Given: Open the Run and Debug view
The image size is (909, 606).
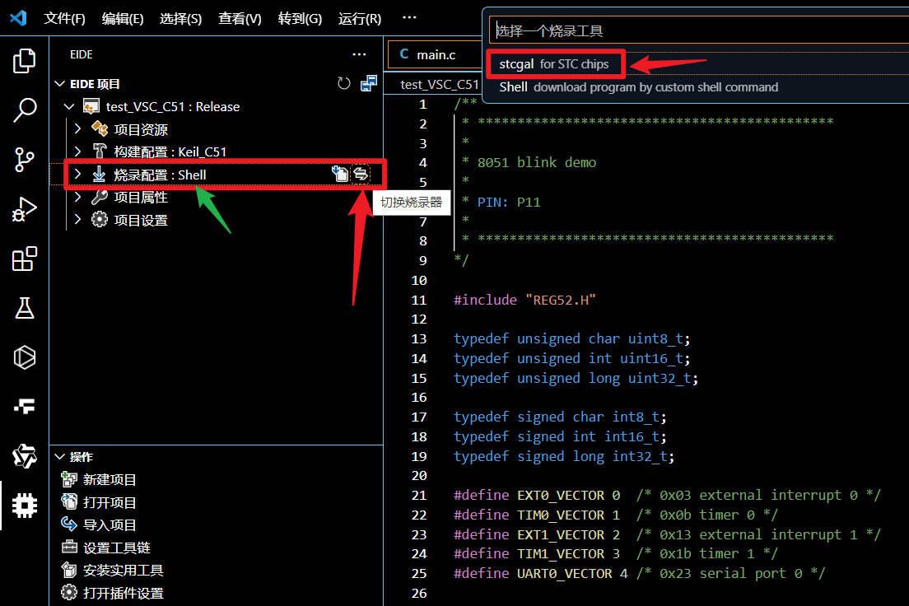Looking at the screenshot, I should tap(25, 209).
